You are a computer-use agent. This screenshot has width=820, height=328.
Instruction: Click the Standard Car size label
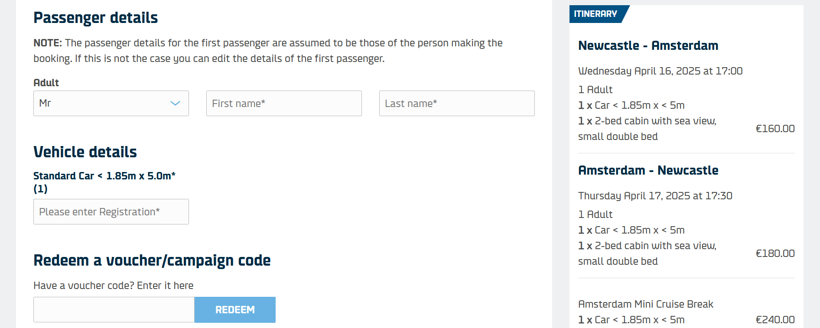[104, 176]
